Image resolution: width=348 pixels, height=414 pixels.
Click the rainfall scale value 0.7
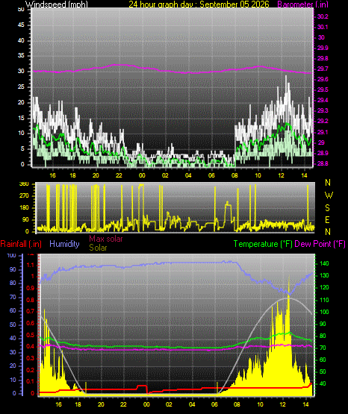point(31,311)
